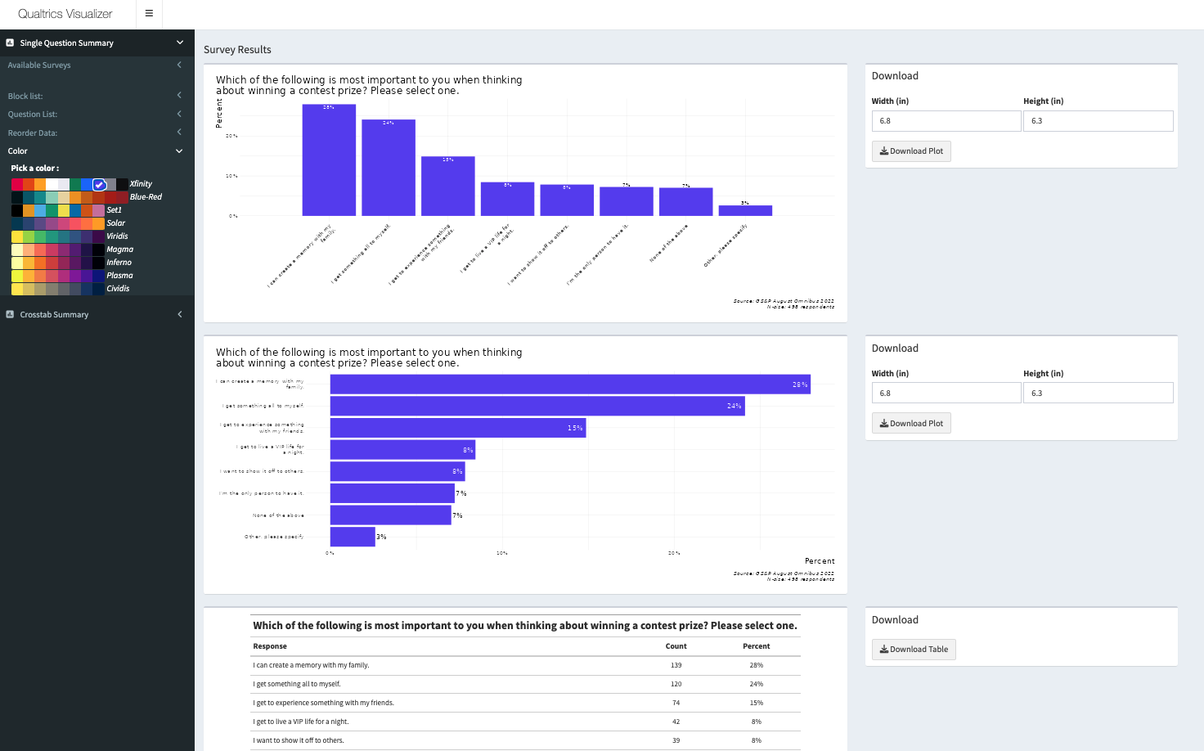This screenshot has height=751, width=1204.
Task: Click the download icon on the Download Table button
Action: coord(883,649)
